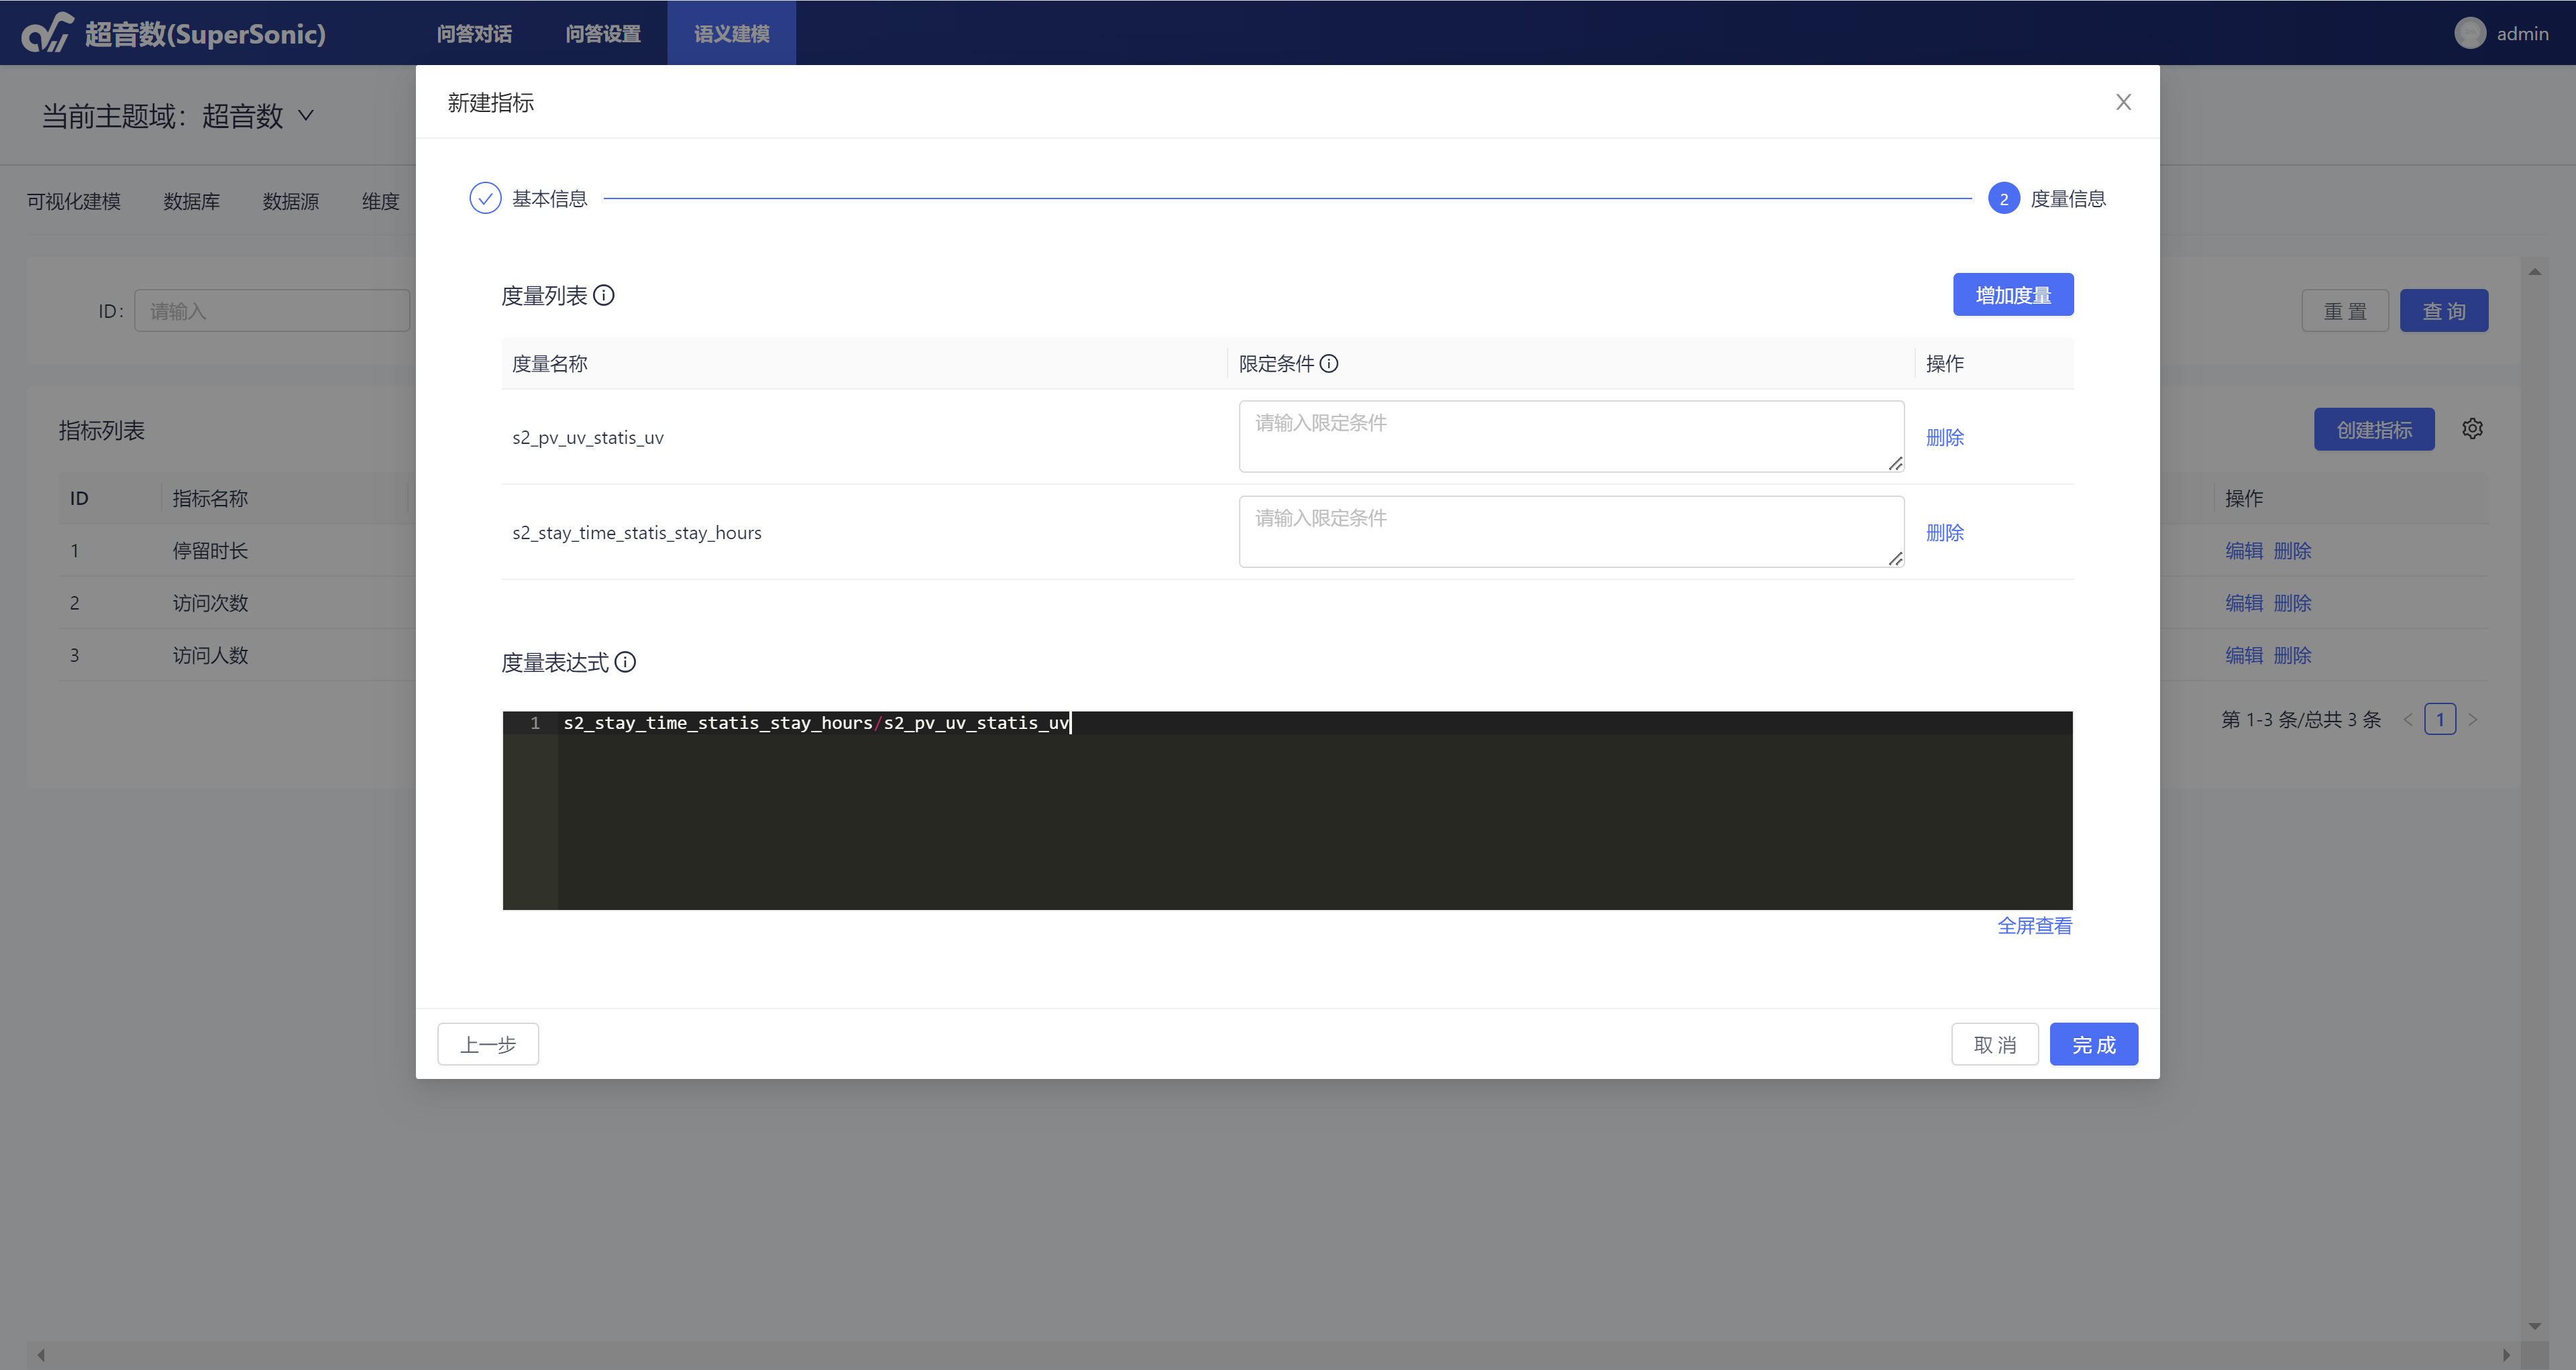Screen dimensions: 2576x1370
Task: Close the 新建指标 dialog with X
Action: [x=2123, y=102]
